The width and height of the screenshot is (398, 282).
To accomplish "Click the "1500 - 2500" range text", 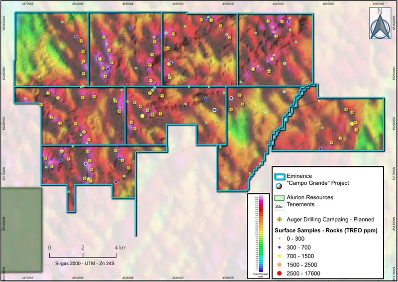I will (302, 265).
